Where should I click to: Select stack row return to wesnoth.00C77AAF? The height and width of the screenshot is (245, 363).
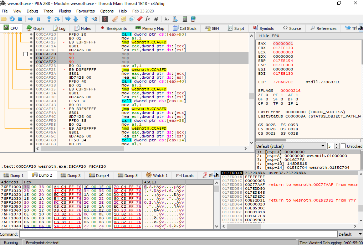290,185
